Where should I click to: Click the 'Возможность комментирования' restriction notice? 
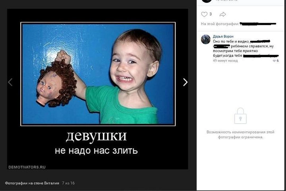[240, 135]
